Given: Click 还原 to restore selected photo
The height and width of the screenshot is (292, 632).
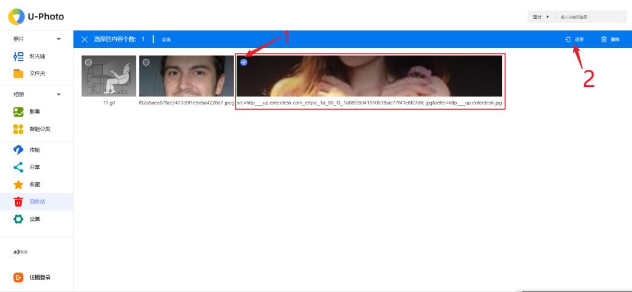Looking at the screenshot, I should [x=575, y=39].
